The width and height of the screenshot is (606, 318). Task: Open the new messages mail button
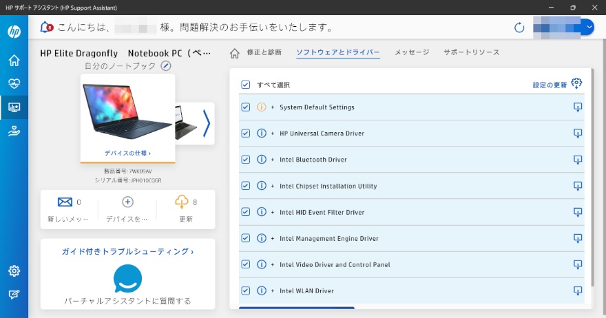(x=69, y=209)
